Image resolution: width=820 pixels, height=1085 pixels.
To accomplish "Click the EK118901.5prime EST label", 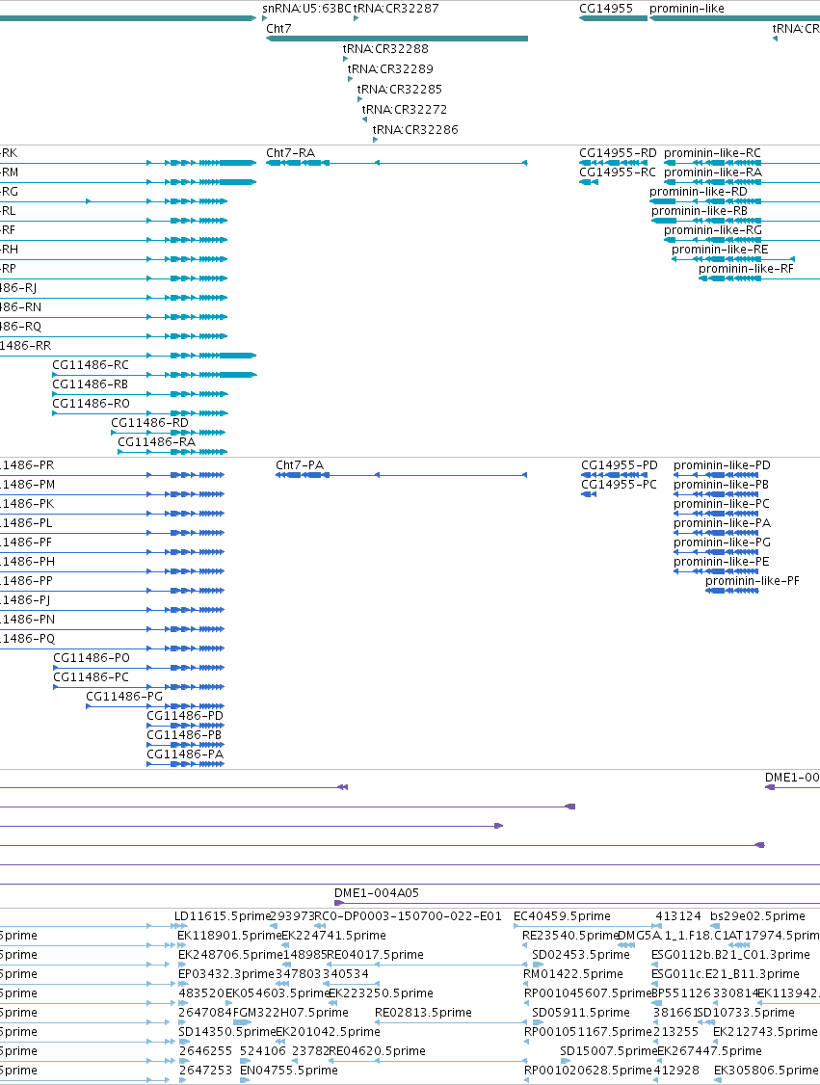I will (x=229, y=937).
